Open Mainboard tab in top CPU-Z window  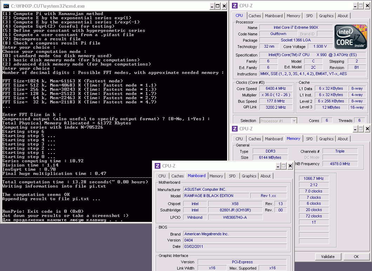click(274, 16)
